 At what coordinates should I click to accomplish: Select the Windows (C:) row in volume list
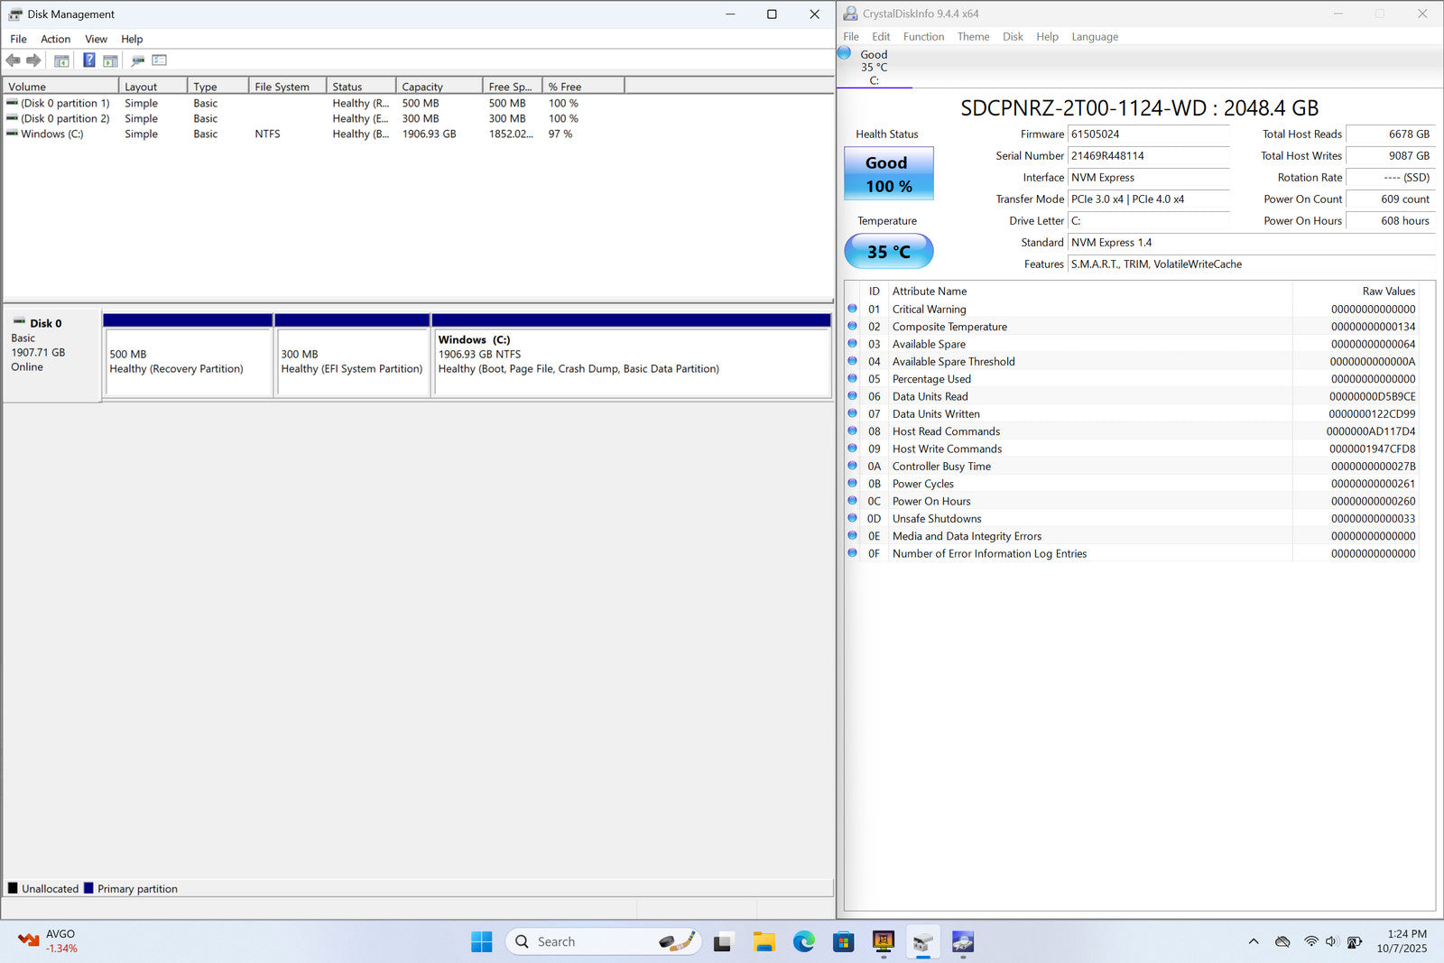pyautogui.click(x=52, y=134)
